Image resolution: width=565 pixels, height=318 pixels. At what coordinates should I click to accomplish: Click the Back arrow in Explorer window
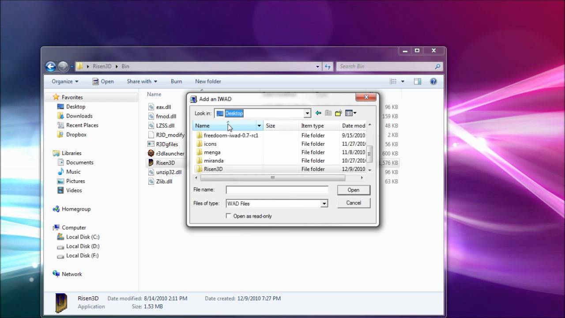(x=50, y=66)
